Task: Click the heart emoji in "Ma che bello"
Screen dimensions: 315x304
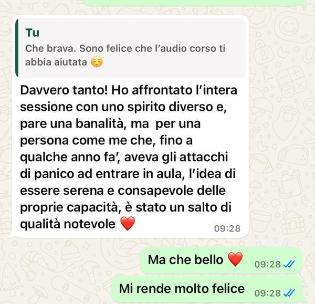Action: point(235,259)
